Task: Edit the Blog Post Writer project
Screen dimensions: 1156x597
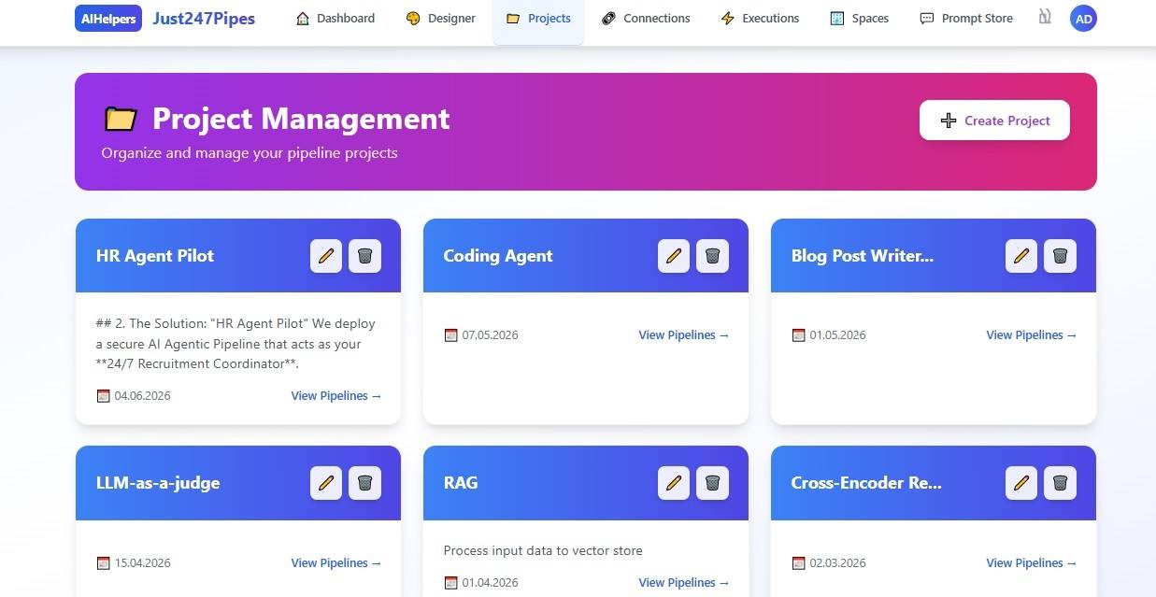Action: pyautogui.click(x=1021, y=256)
